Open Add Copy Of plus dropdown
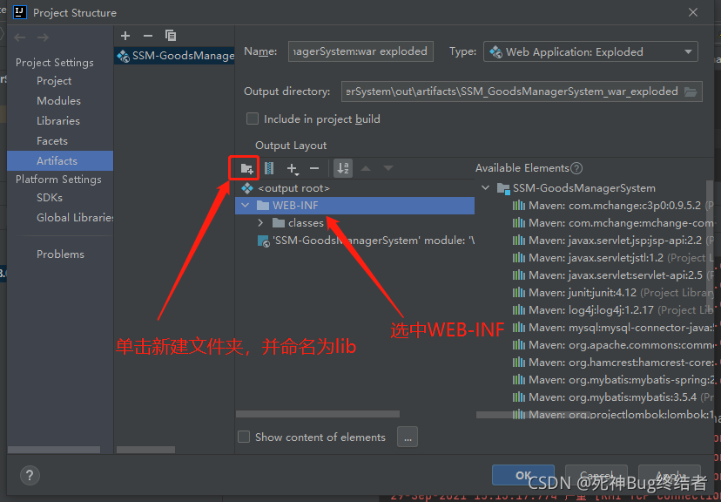 click(293, 169)
